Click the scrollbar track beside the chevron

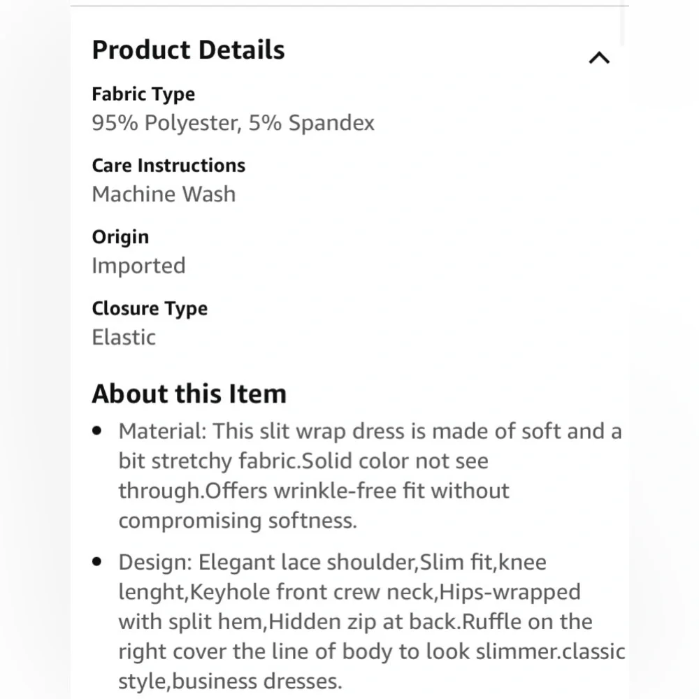(x=623, y=24)
